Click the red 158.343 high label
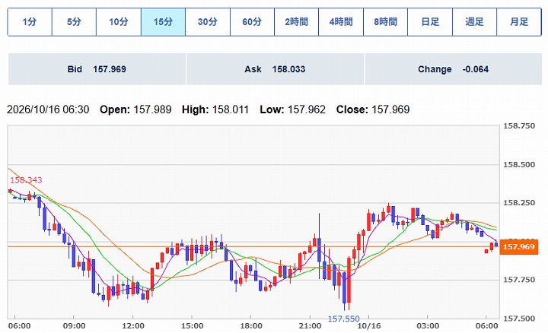Viewport: 548px width, 333px height. pos(26,180)
